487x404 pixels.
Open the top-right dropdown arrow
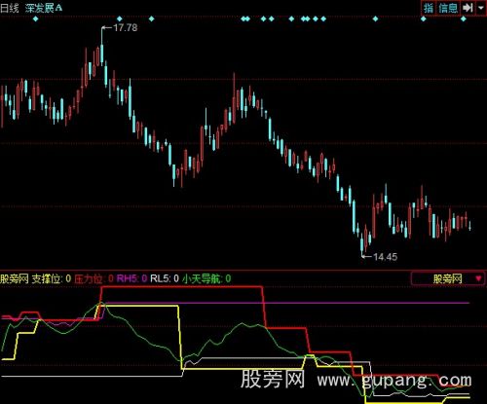tap(481, 8)
